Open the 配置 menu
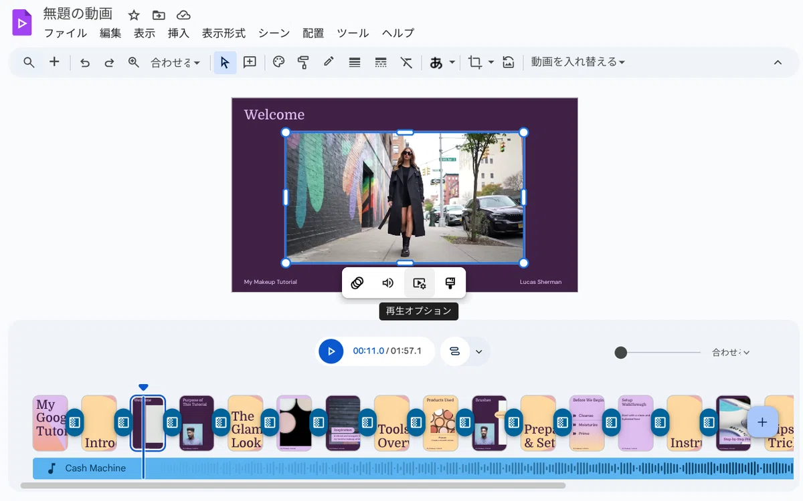This screenshot has width=803, height=501. [x=313, y=33]
